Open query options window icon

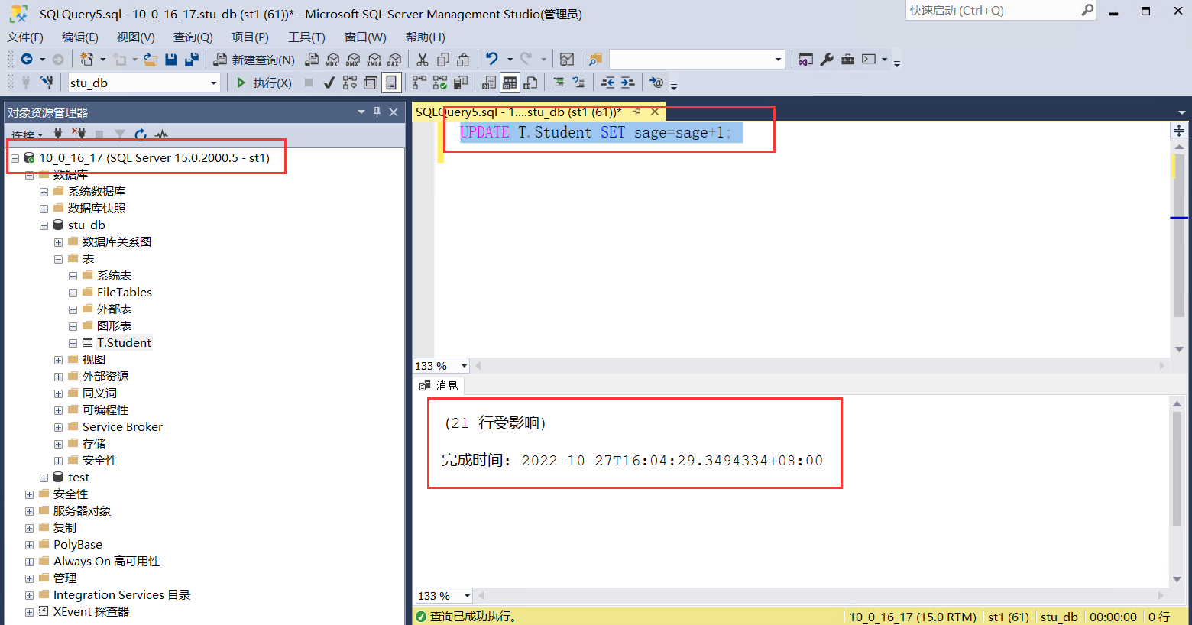(371, 83)
